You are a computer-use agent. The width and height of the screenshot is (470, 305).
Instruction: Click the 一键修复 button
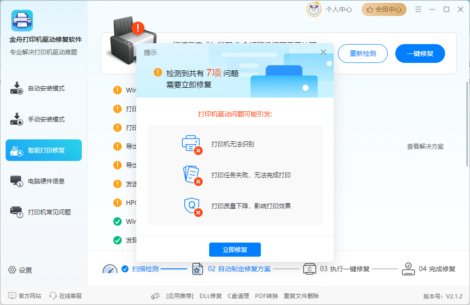(420, 53)
